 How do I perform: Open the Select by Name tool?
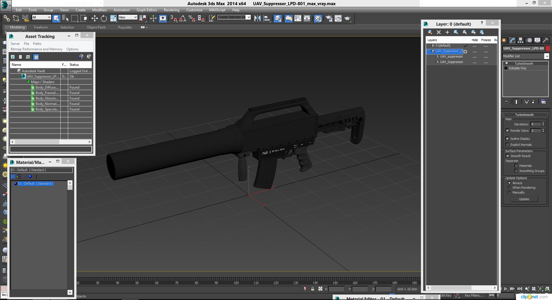coord(65,18)
